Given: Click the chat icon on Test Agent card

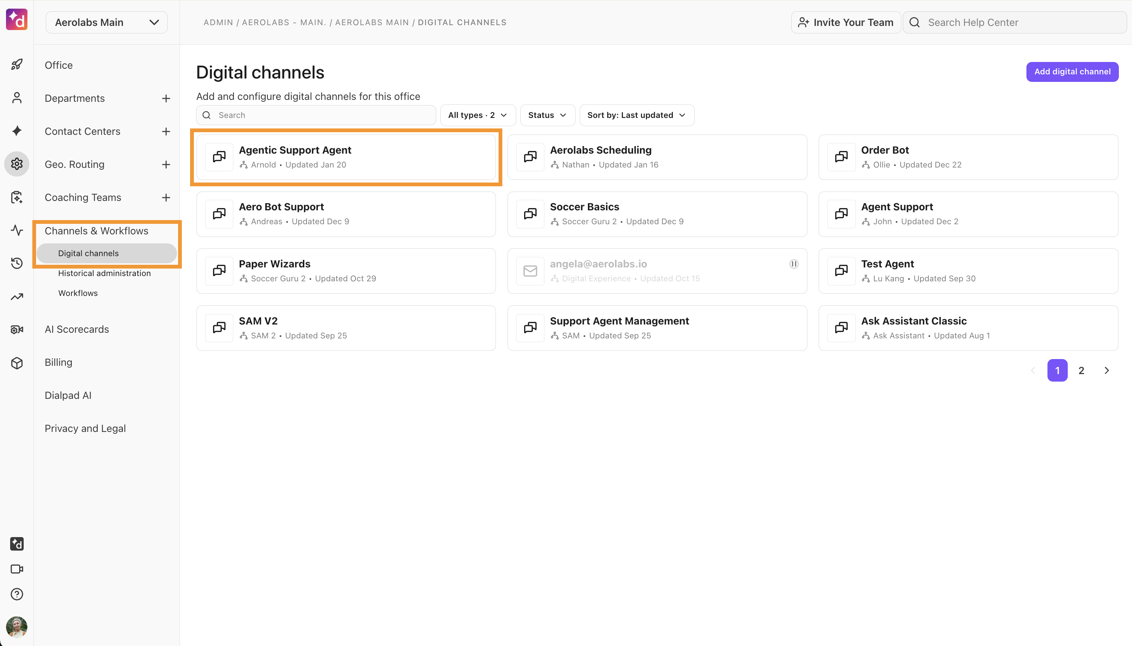Looking at the screenshot, I should click(841, 271).
